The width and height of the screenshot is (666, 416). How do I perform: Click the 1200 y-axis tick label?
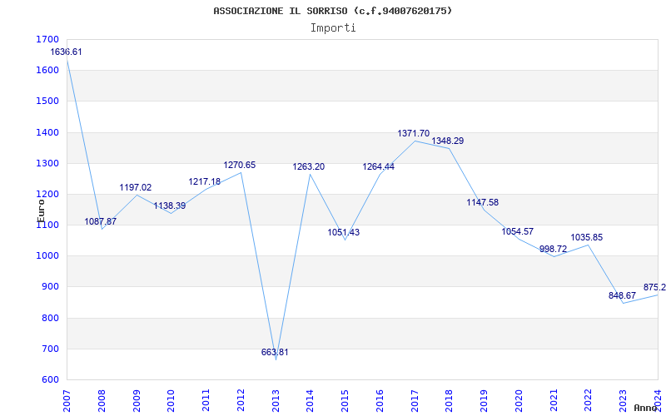(48, 195)
